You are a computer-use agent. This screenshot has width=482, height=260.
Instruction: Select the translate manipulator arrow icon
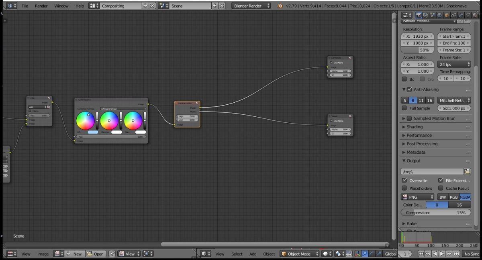(365, 254)
